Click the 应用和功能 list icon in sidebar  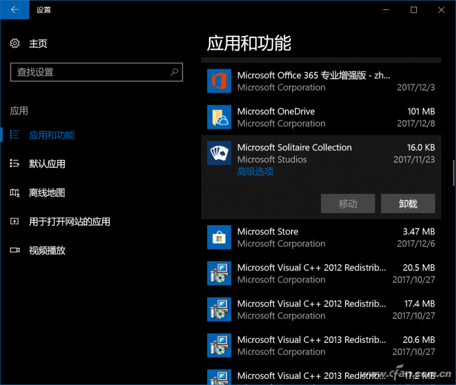point(15,135)
